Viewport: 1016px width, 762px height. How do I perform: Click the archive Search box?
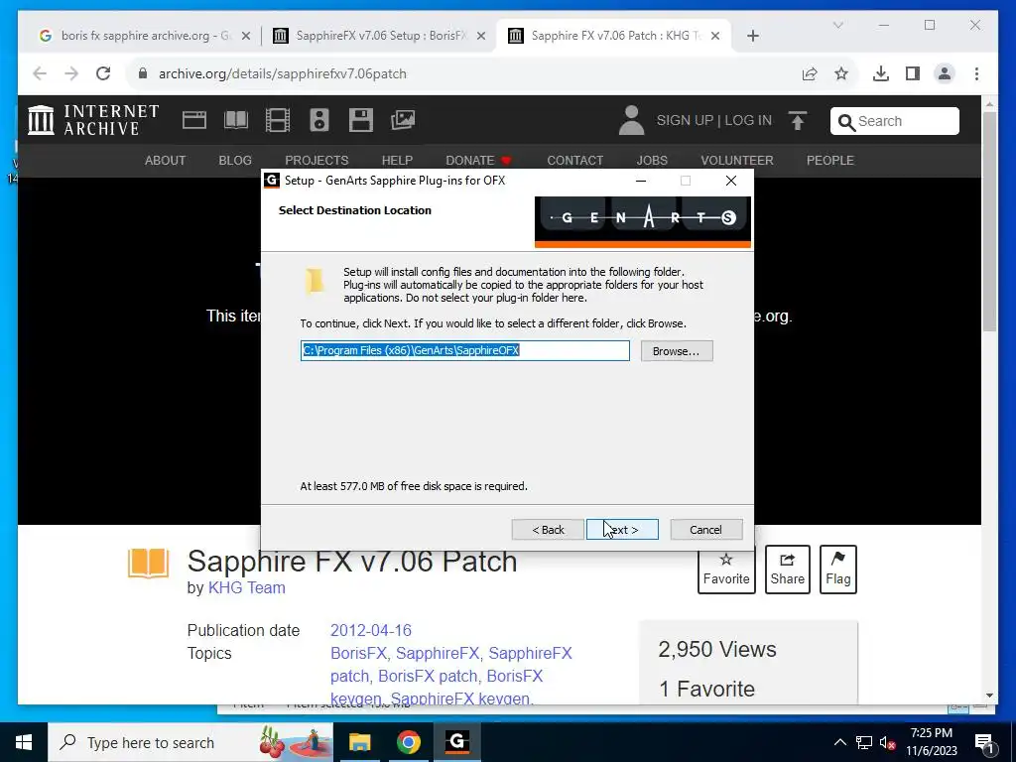click(x=894, y=121)
